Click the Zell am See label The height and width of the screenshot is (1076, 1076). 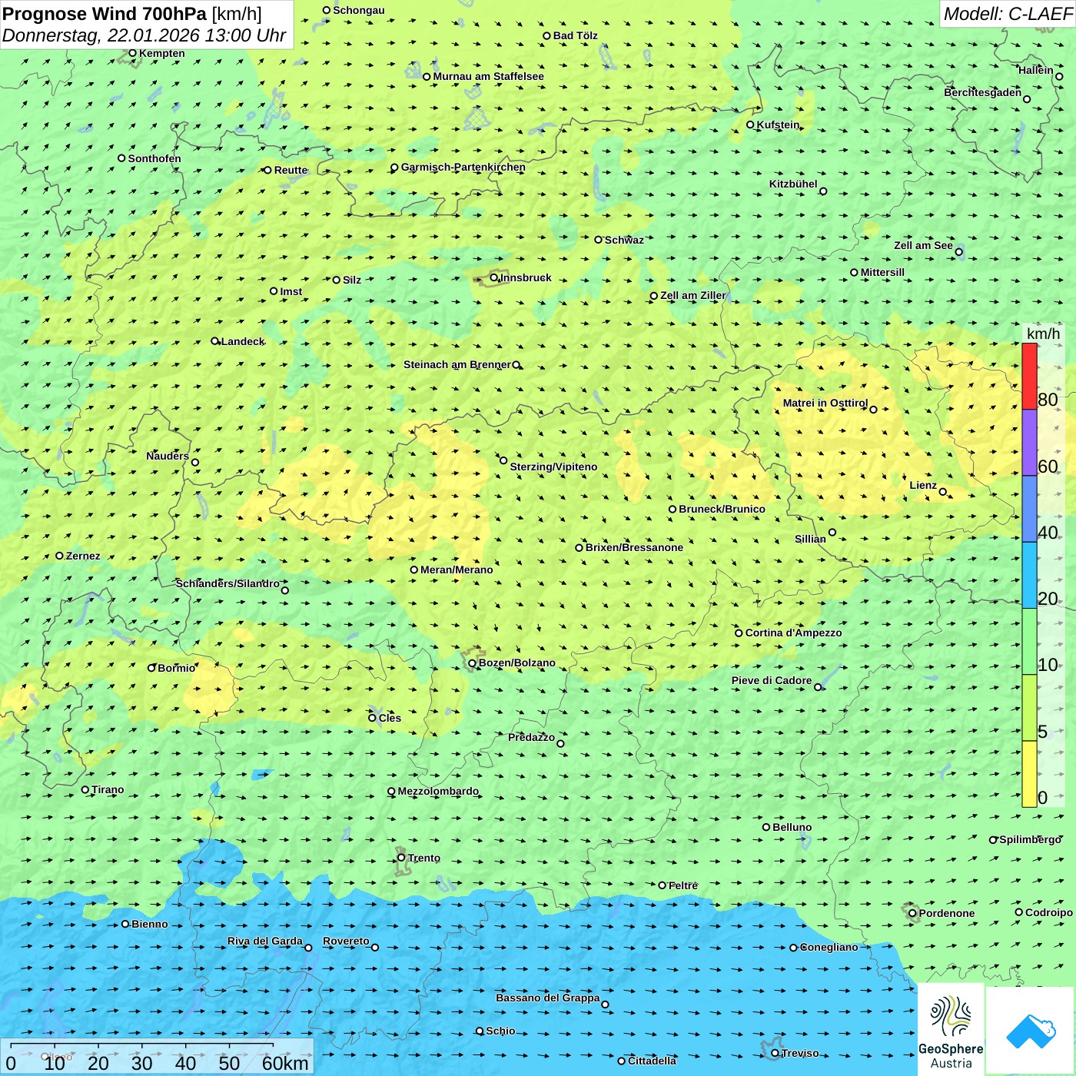[923, 245]
